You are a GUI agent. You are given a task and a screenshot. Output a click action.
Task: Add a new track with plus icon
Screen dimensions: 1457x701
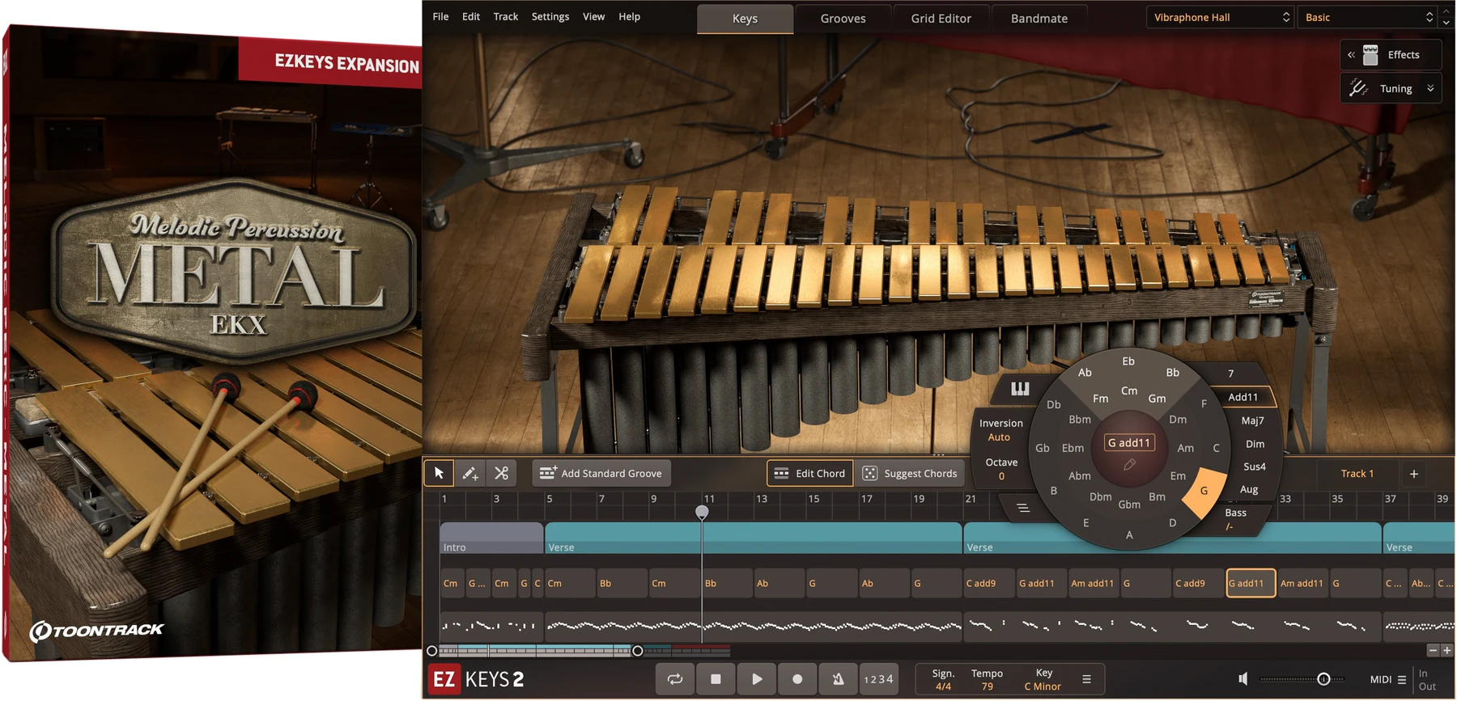[1414, 474]
